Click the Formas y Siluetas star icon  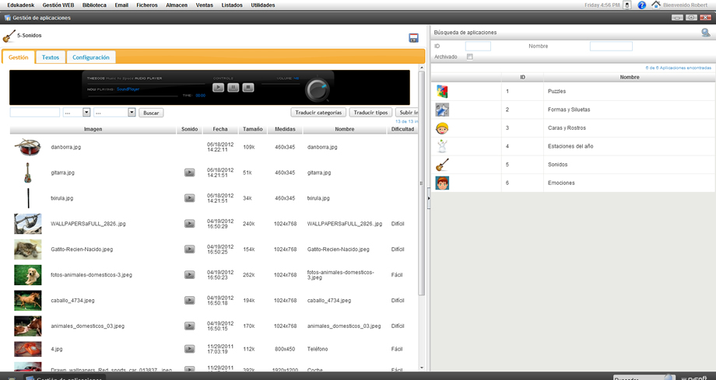coord(442,110)
